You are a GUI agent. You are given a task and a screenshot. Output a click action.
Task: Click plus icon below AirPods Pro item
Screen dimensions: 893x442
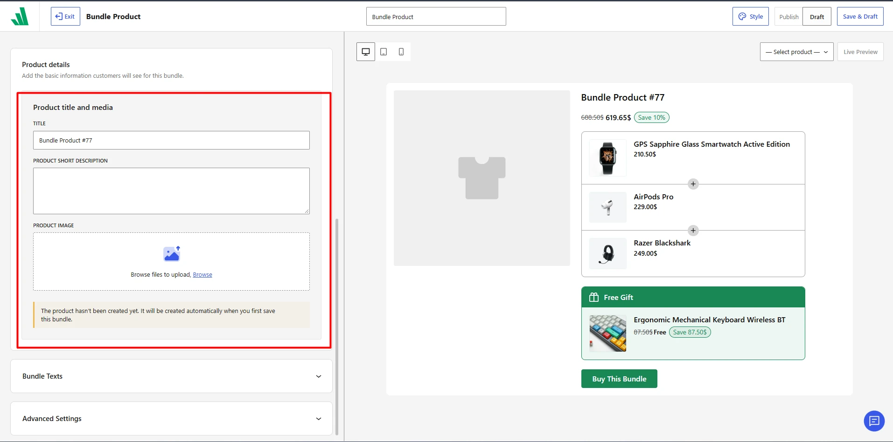[x=693, y=231]
